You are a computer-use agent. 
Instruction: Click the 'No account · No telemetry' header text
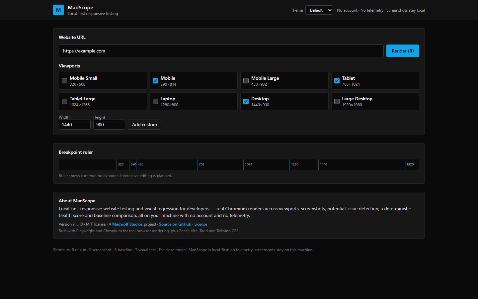pos(360,10)
